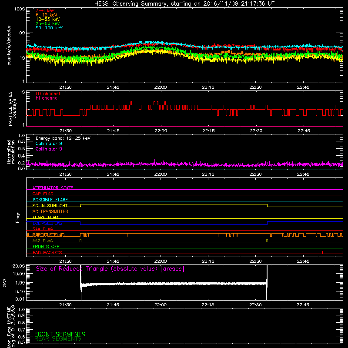Select the cyan 50-100 keV legend label
Viewport: 348px width, 348px height.
pos(49,28)
